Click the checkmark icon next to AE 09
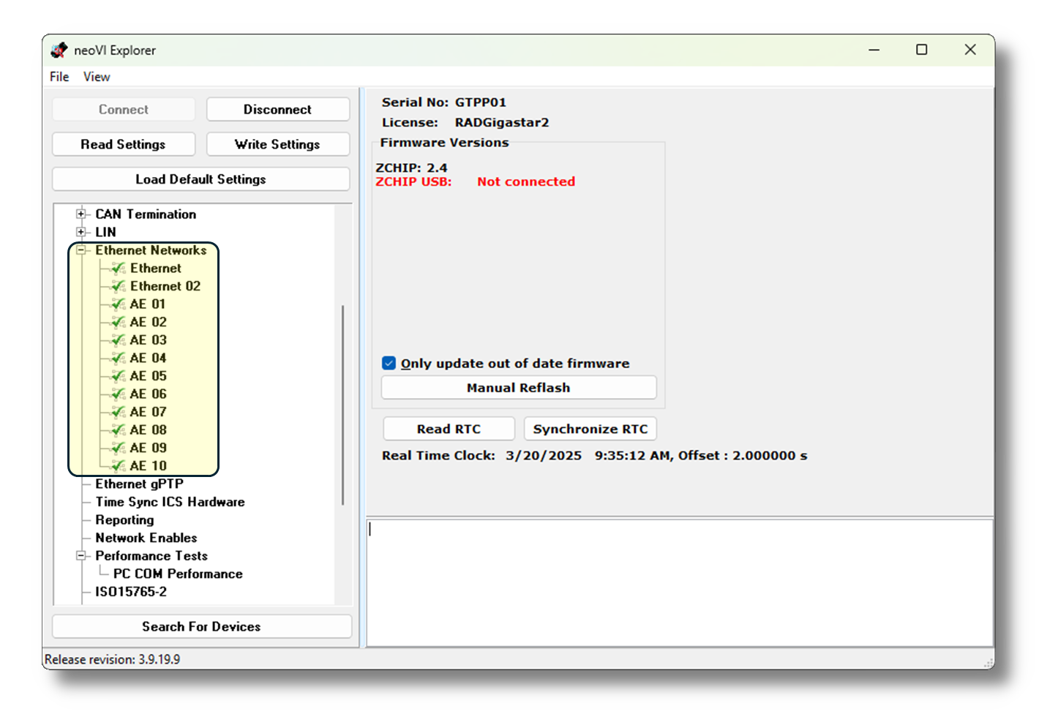Viewport: 1050px width, 717px height. (119, 448)
